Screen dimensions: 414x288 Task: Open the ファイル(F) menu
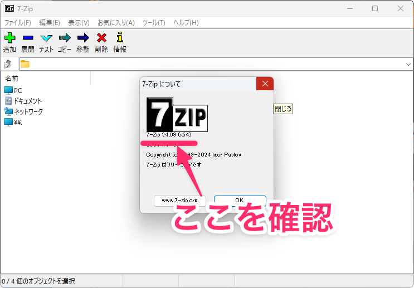click(18, 23)
